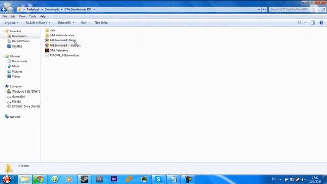Click Downloads in the address path
The width and height of the screenshot is (327, 184).
[x=52, y=9]
